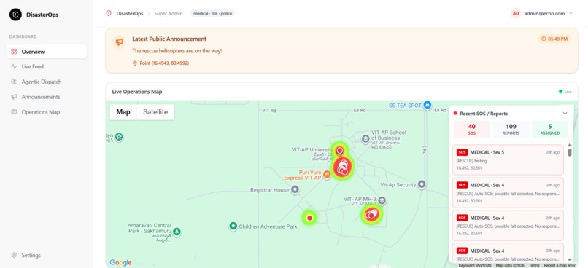Click the Operations Map icon in sidebar

pos(14,112)
